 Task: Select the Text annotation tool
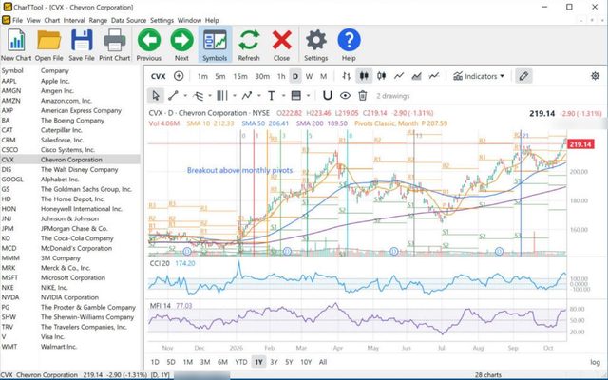pyautogui.click(x=272, y=95)
